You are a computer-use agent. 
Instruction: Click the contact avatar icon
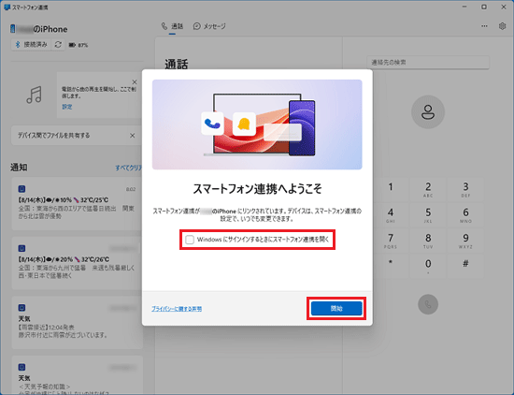coord(428,112)
